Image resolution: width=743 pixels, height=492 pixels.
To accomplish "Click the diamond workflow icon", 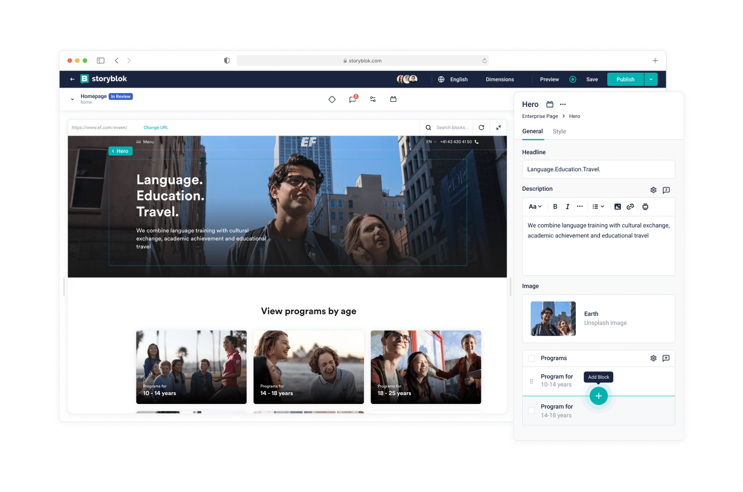I will point(332,99).
